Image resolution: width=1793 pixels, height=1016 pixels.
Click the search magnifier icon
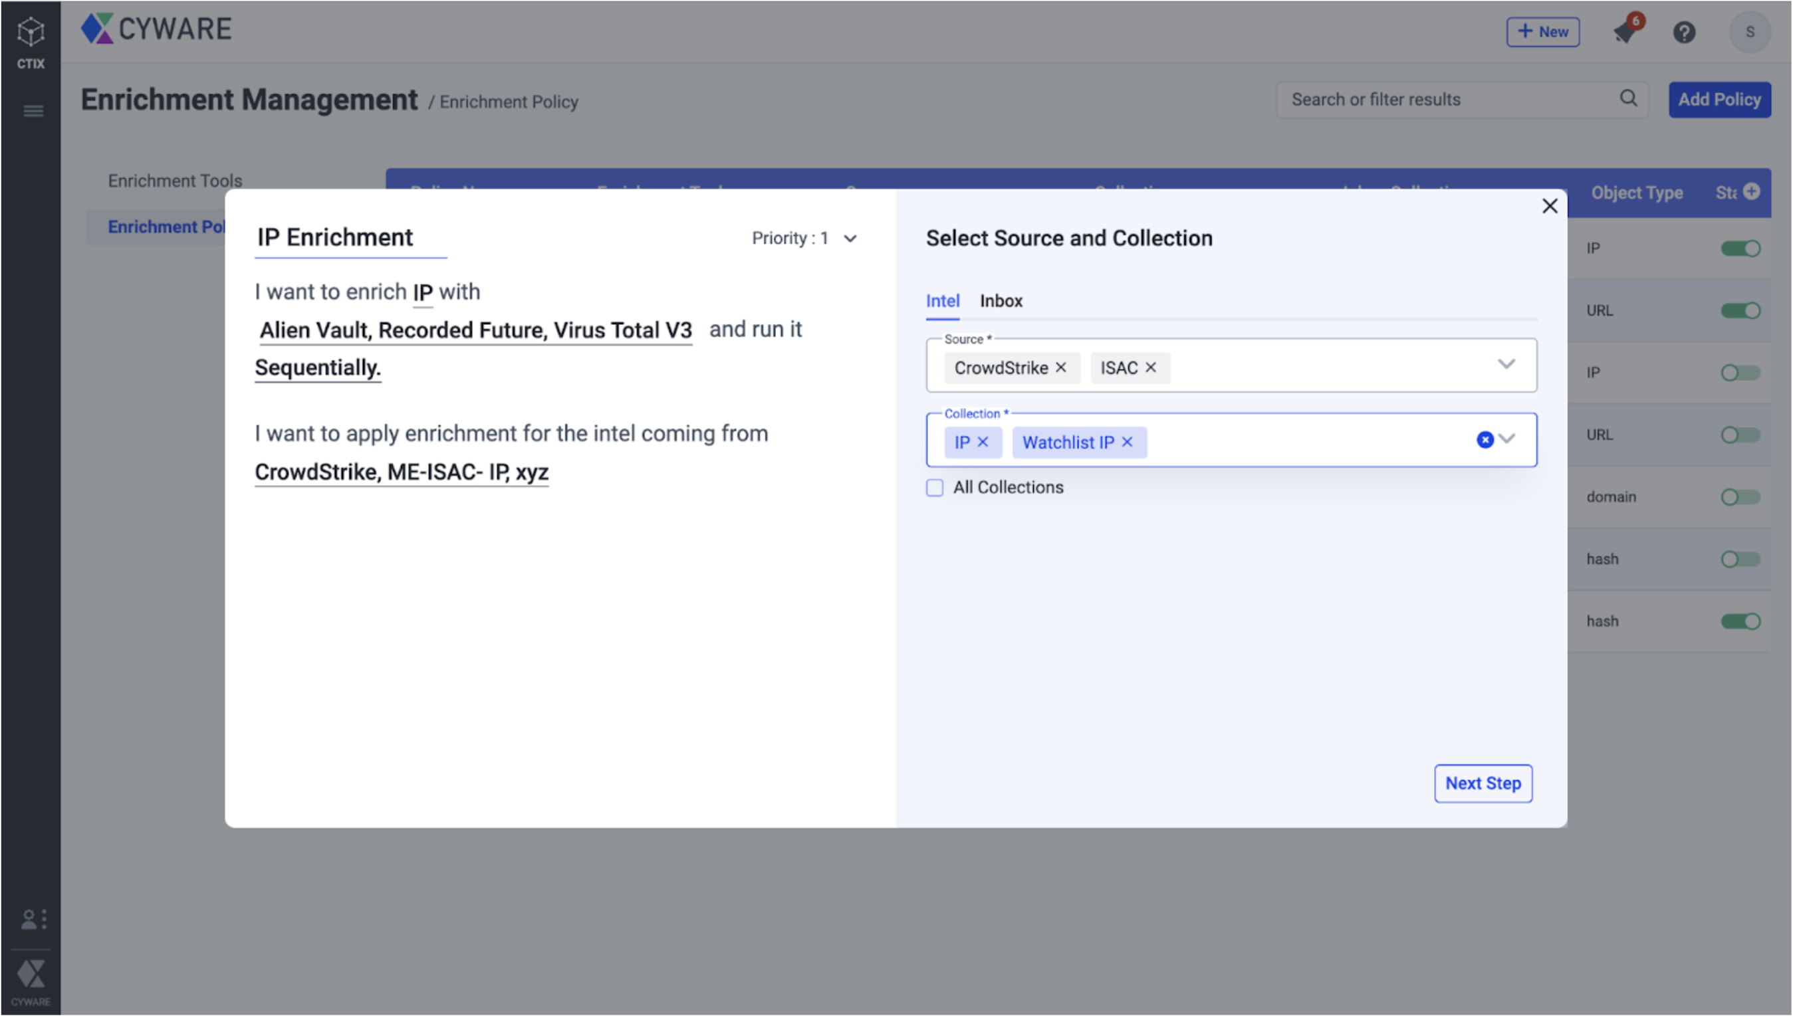(x=1628, y=98)
